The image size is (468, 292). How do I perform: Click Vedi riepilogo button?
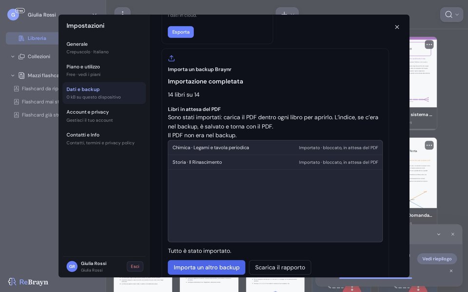[x=437, y=258]
